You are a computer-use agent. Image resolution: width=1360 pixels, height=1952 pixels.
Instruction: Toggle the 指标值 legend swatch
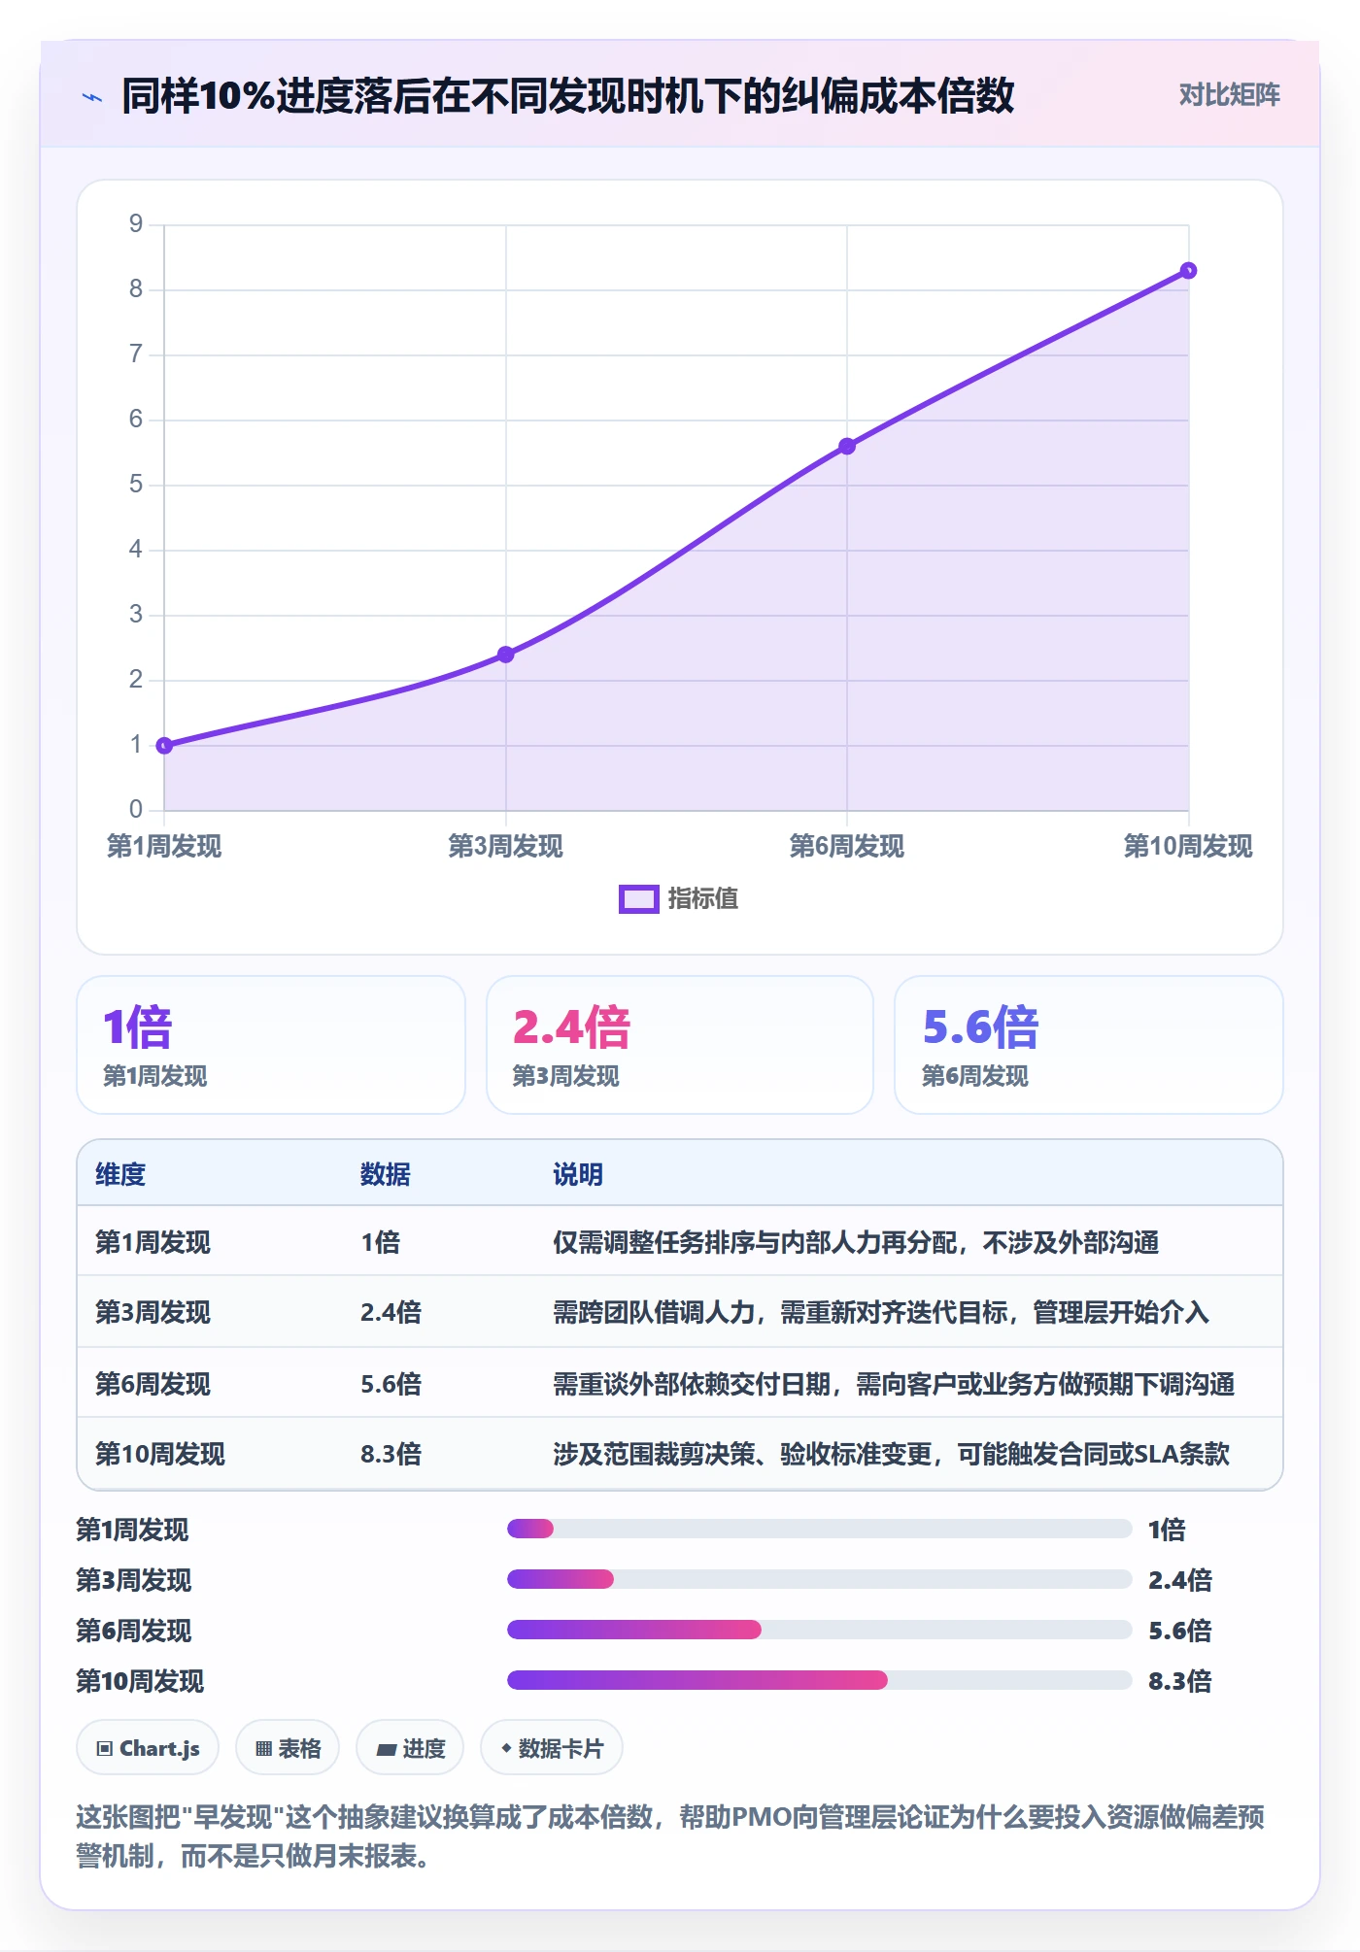pyautogui.click(x=638, y=899)
